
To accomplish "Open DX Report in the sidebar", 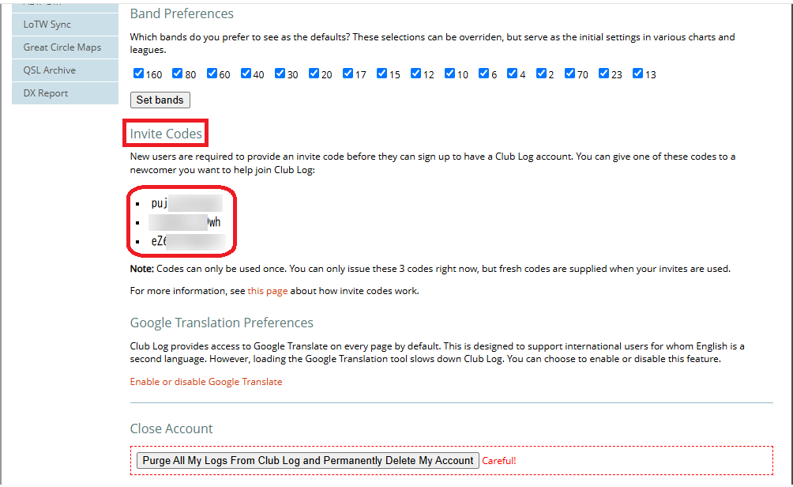I will (x=65, y=93).
